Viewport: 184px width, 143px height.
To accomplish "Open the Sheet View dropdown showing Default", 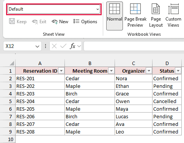I will 54,9.
